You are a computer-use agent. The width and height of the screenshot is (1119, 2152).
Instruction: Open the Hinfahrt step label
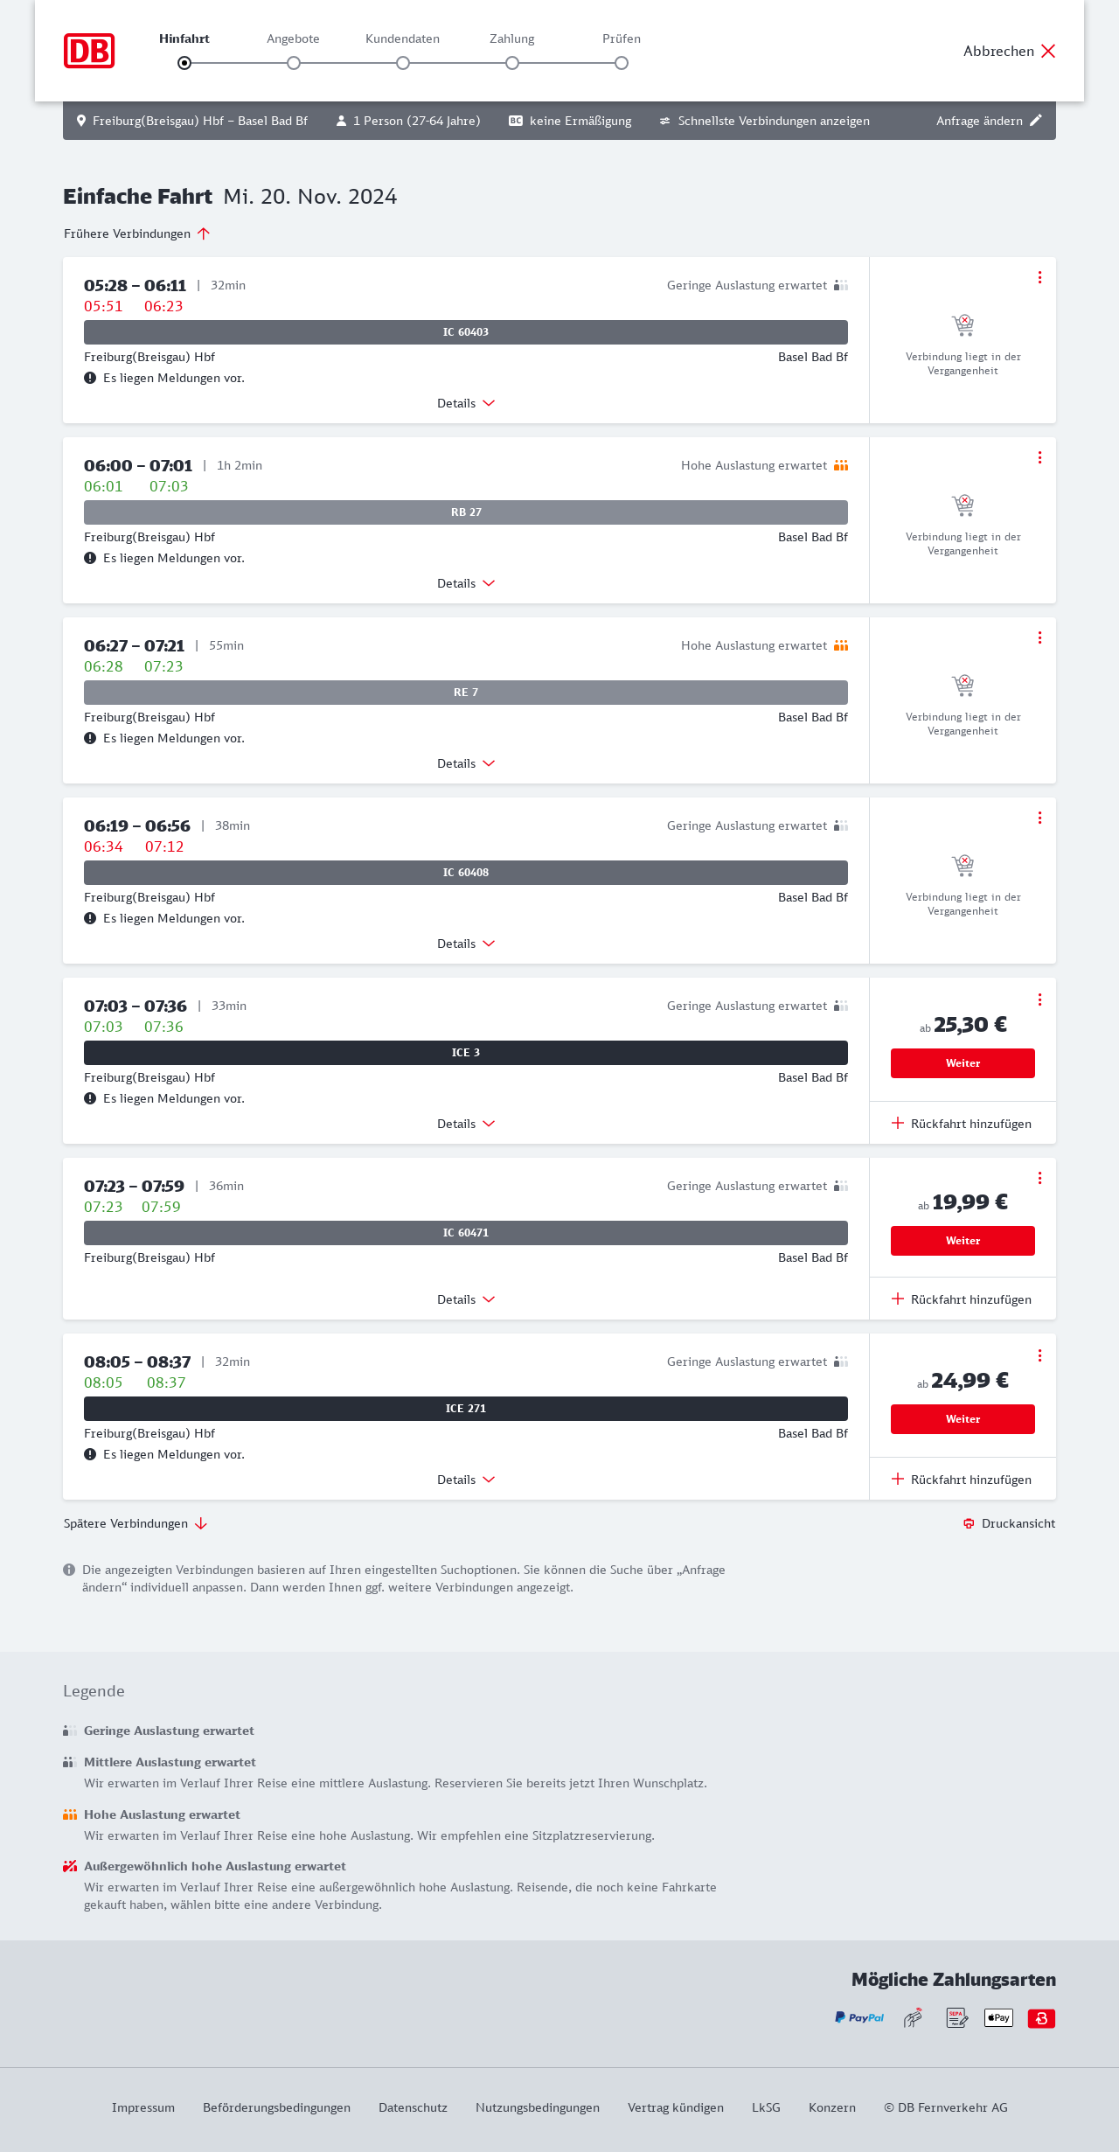coord(184,38)
